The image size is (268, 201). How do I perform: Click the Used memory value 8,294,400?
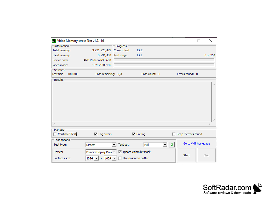tap(104, 55)
